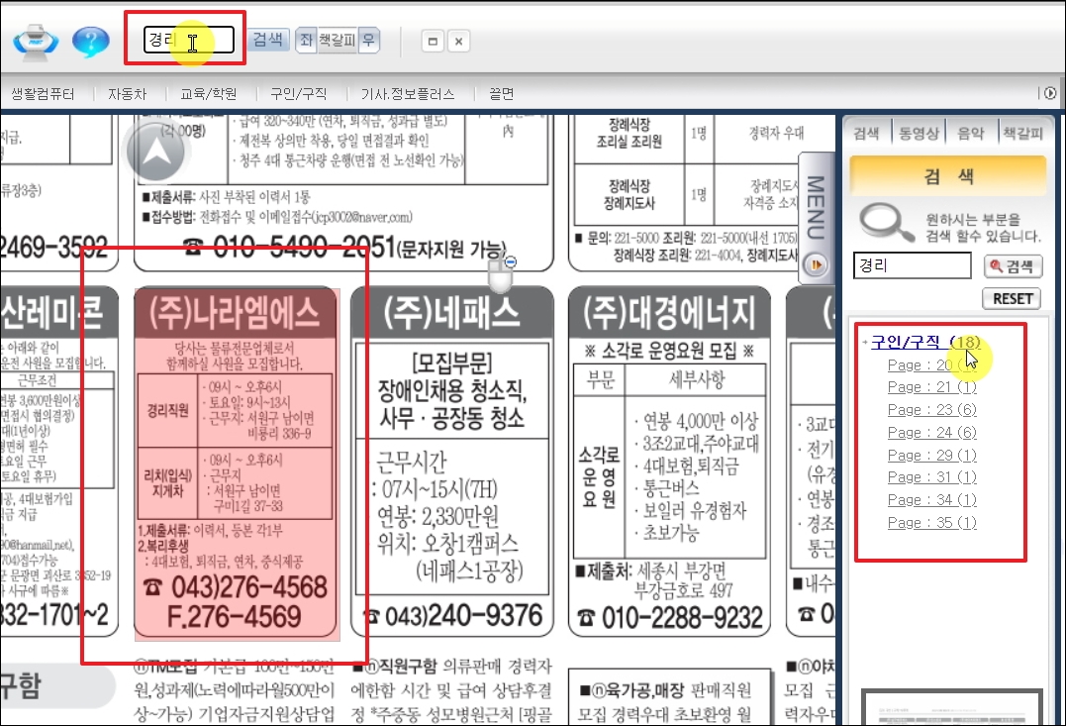1066x726 pixels.
Task: Click the printer icon in the toolbar
Action: [36, 43]
